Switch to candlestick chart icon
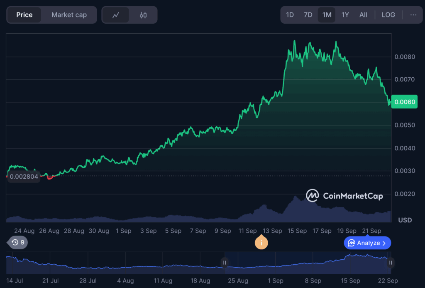This screenshot has height=288, width=425. 143,15
